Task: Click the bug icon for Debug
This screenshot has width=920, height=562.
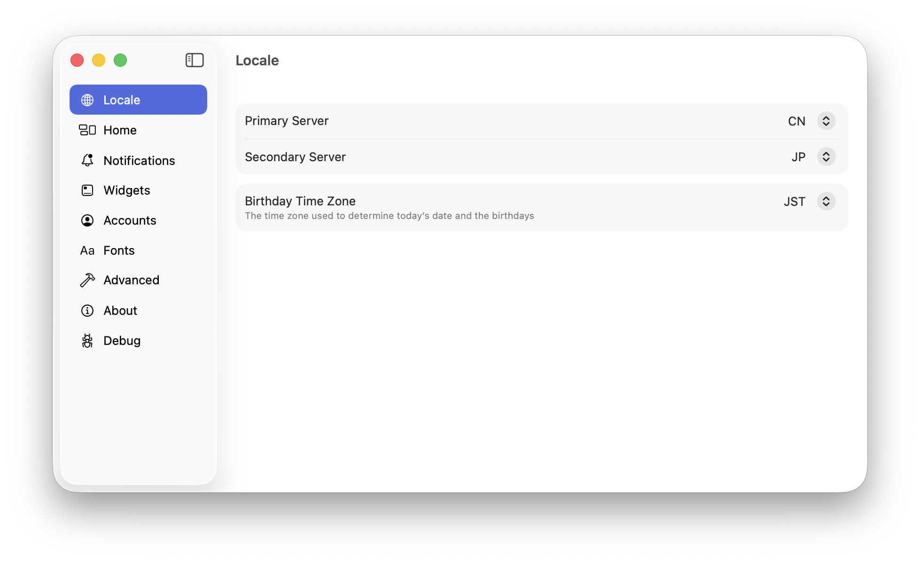Action: 87,341
